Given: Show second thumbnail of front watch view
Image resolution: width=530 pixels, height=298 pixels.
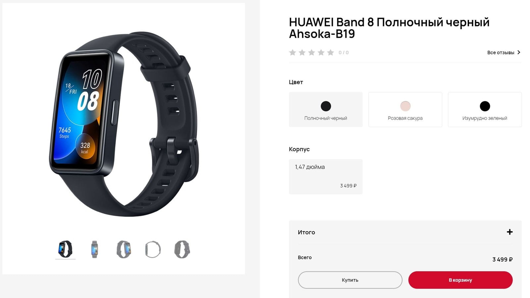Looking at the screenshot, I should click(94, 249).
